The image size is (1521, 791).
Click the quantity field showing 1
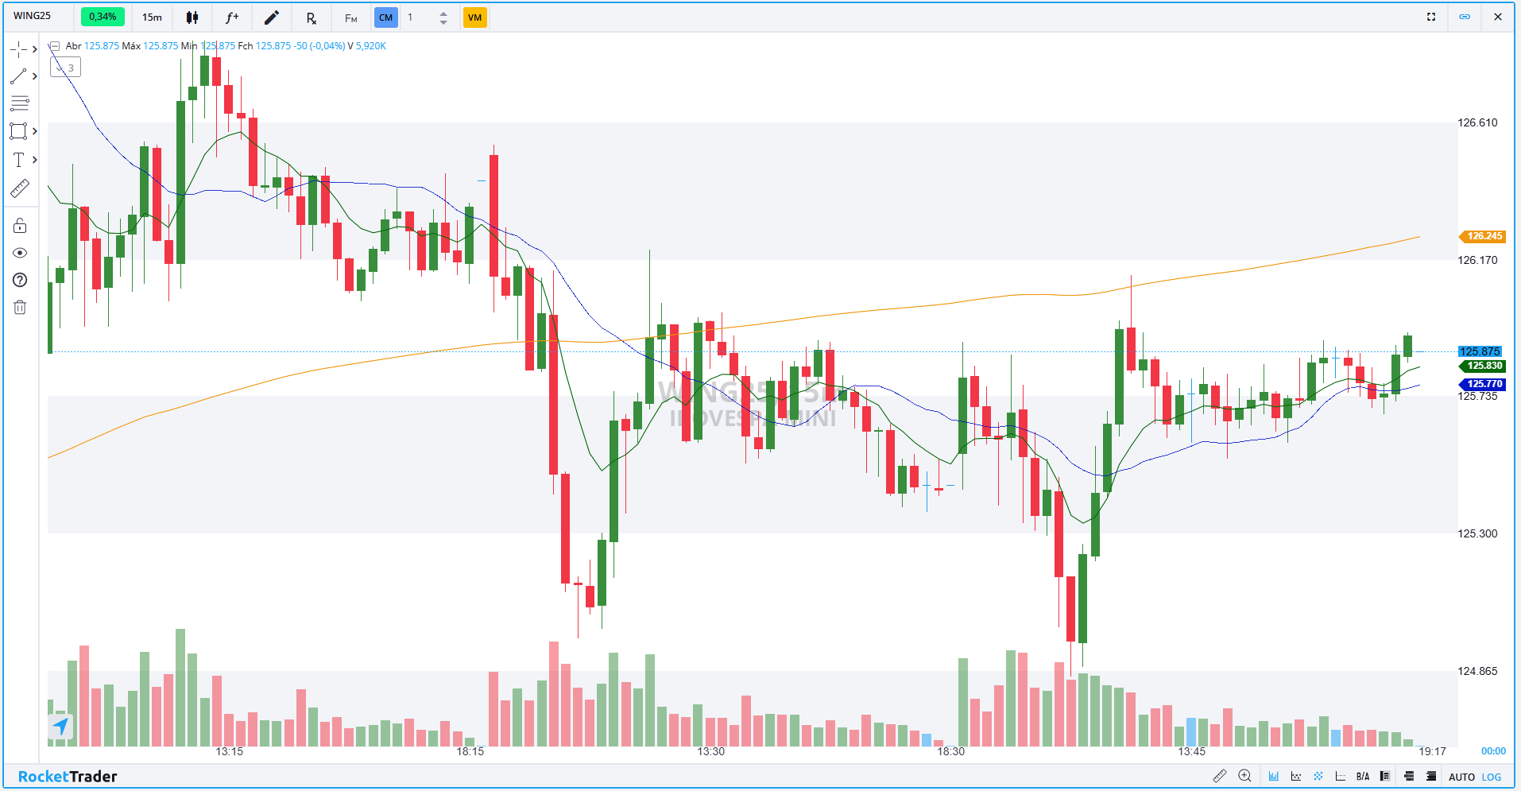(420, 17)
